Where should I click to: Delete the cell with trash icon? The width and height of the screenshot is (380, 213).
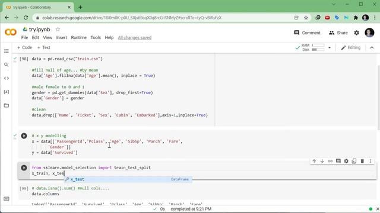point(362,161)
